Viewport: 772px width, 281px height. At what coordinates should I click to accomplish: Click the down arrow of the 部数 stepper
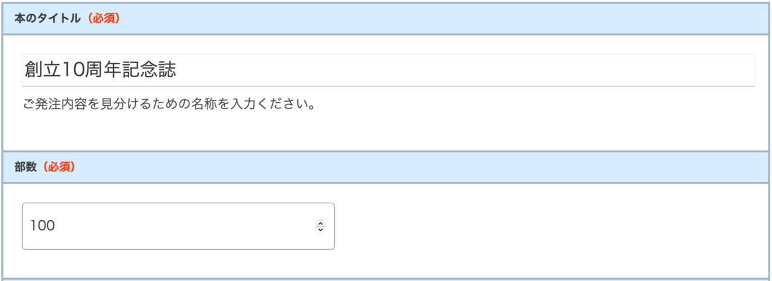pyautogui.click(x=320, y=229)
